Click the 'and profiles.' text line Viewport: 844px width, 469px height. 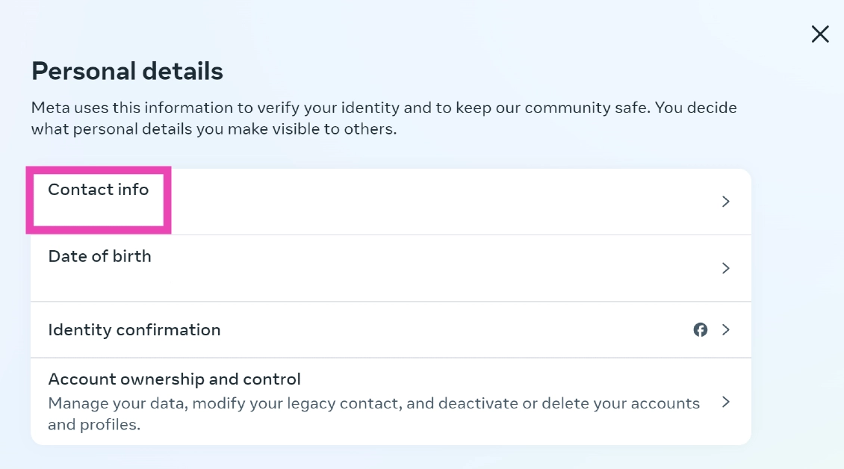click(94, 425)
